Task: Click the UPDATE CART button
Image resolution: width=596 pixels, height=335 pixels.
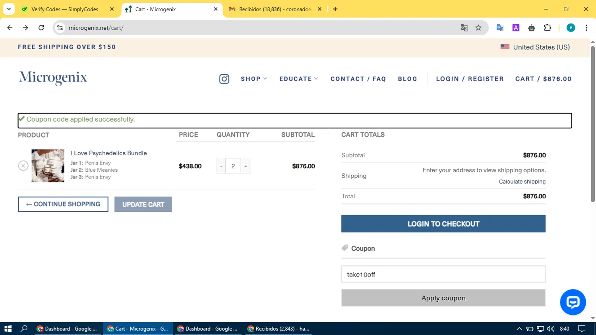Action: point(143,204)
